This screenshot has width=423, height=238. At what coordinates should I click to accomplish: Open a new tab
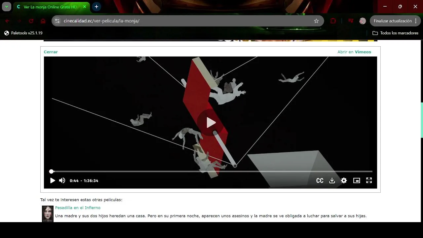[96, 7]
